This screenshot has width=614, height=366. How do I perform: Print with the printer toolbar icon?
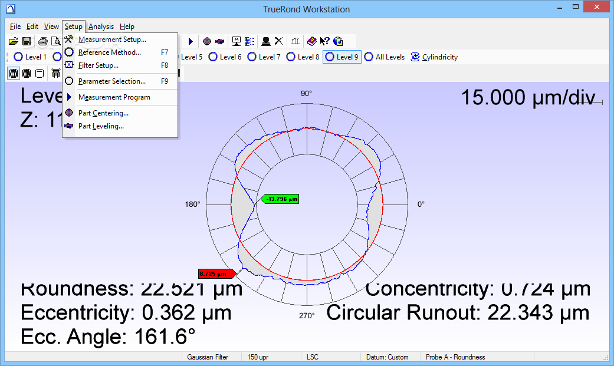coord(43,41)
